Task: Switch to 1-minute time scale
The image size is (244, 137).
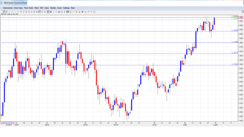Action: coord(16,12)
